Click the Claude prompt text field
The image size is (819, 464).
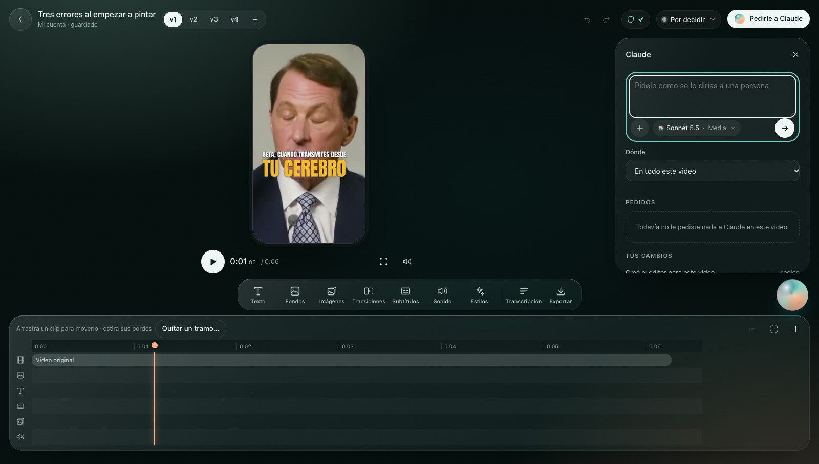713,96
